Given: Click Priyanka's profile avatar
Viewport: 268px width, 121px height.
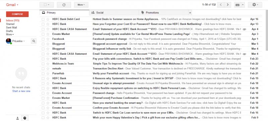Looking at the screenshot, I should tap(9, 41).
